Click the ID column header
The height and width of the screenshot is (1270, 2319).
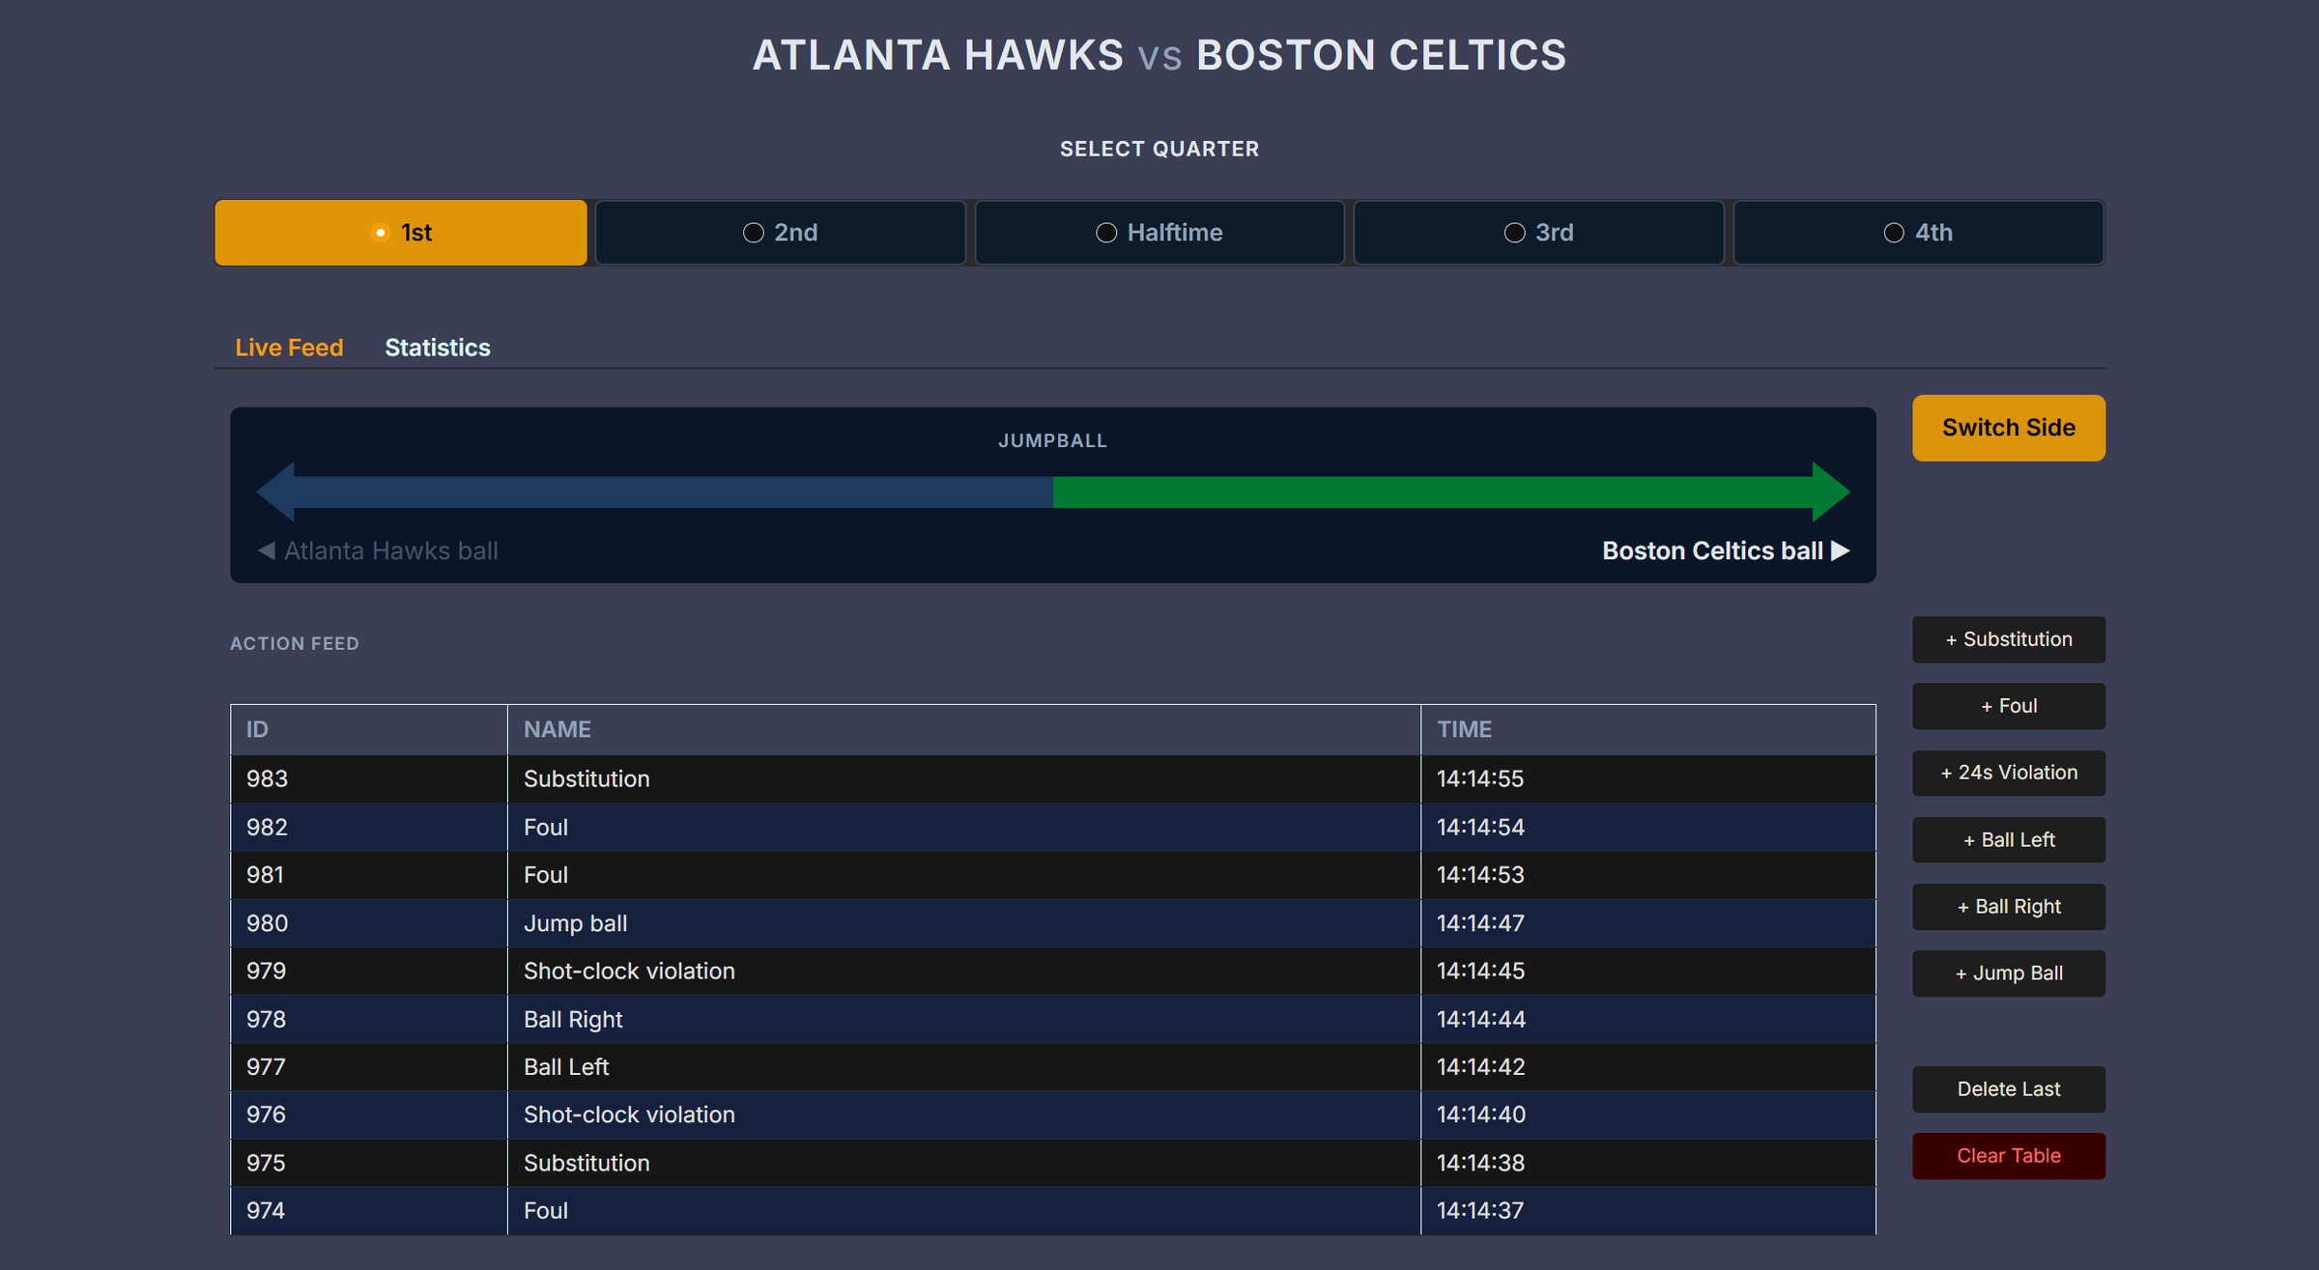(369, 729)
